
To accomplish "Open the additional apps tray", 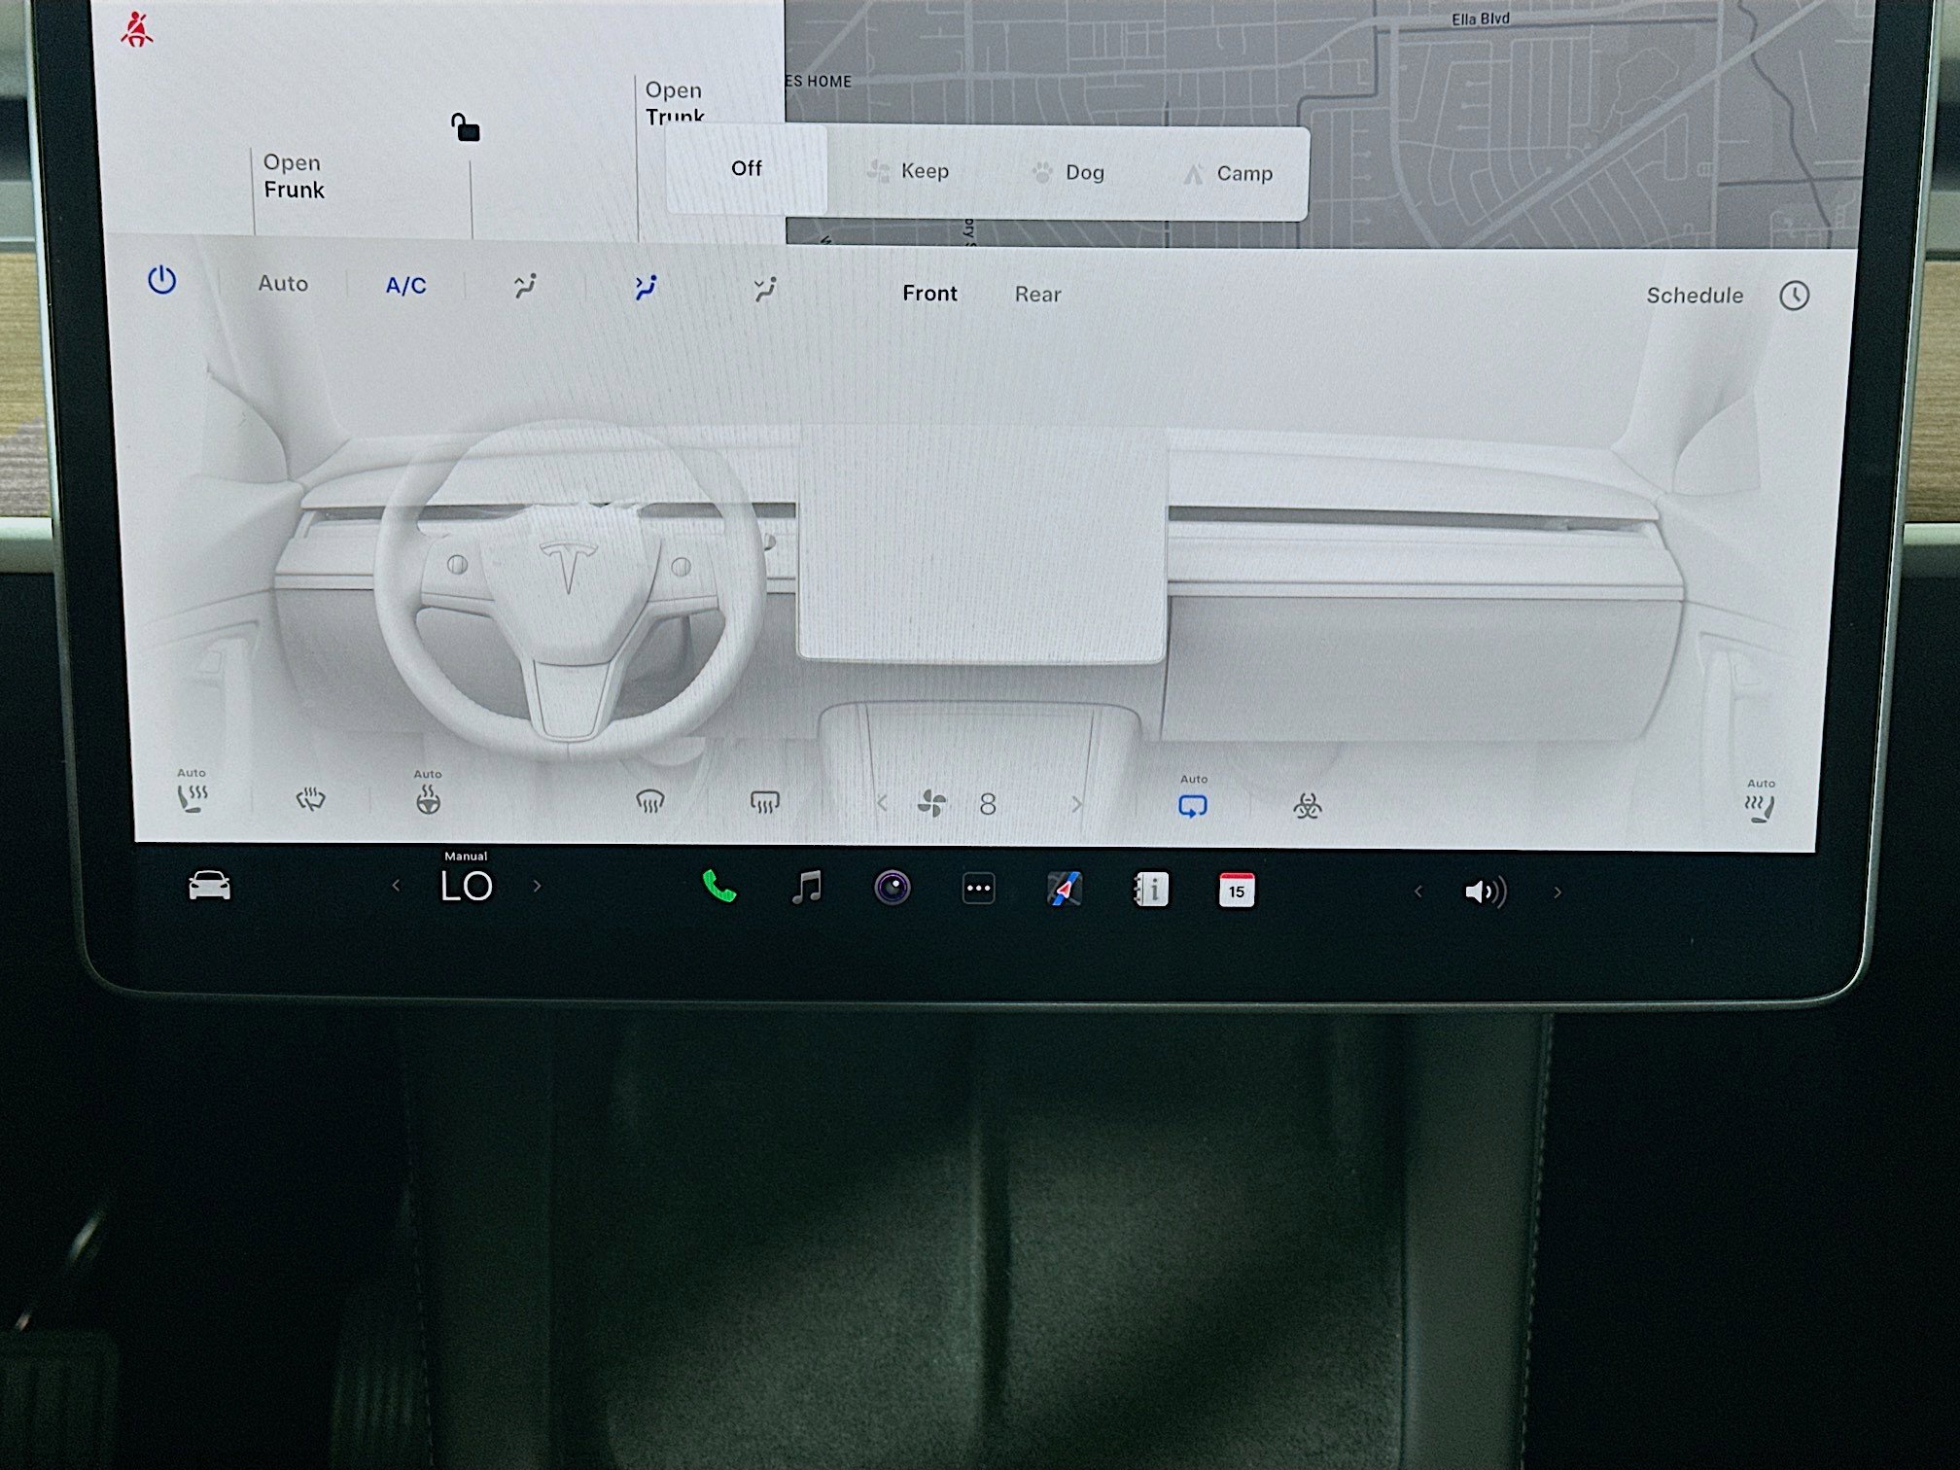I will [x=977, y=888].
